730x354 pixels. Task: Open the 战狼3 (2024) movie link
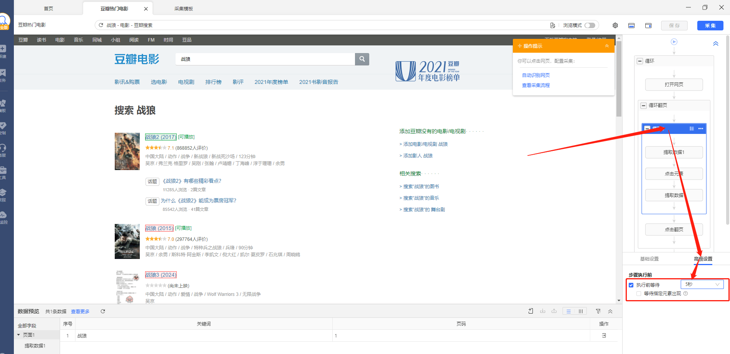(x=161, y=275)
